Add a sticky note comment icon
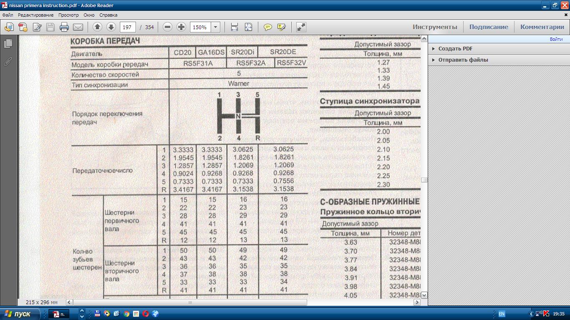Image resolution: width=570 pixels, height=320 pixels. click(268, 27)
